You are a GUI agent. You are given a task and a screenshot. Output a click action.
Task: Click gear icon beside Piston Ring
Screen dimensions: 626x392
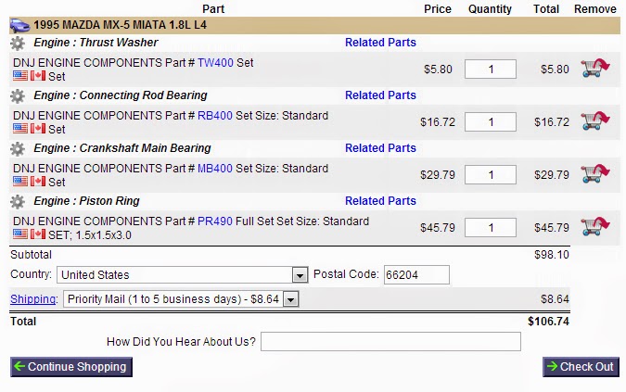click(x=18, y=201)
